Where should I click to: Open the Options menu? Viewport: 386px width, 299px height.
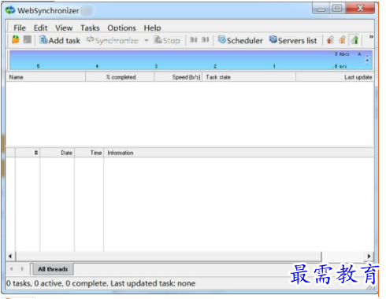click(121, 28)
